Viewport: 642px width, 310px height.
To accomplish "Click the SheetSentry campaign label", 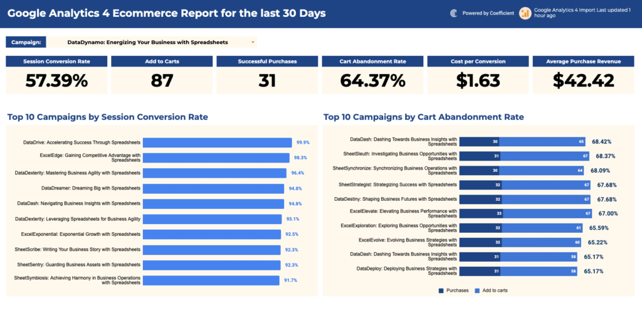I will pyautogui.click(x=78, y=264).
